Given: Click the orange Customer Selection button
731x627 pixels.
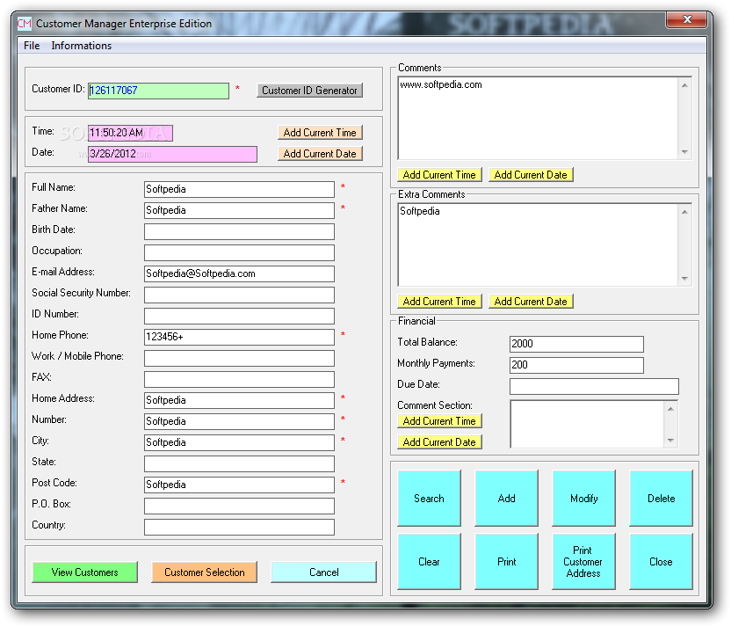Looking at the screenshot, I should point(204,572).
